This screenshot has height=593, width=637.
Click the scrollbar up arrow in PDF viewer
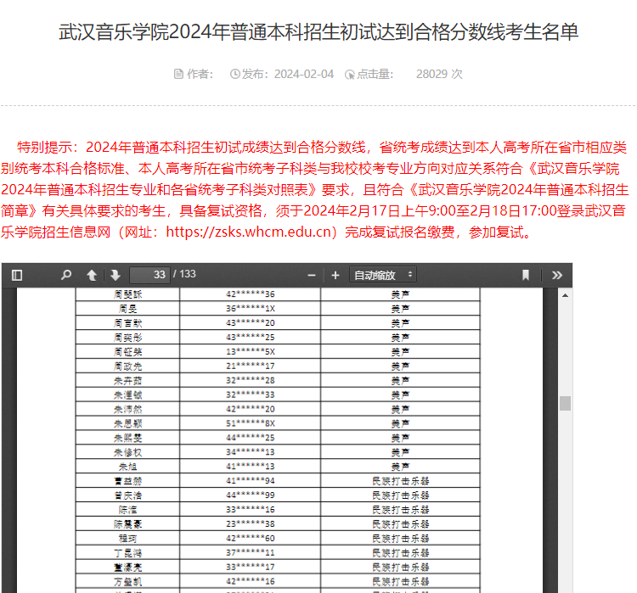[565, 294]
